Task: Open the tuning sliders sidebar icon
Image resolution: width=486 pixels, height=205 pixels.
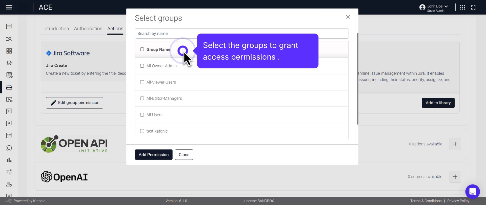Action: pos(9,172)
